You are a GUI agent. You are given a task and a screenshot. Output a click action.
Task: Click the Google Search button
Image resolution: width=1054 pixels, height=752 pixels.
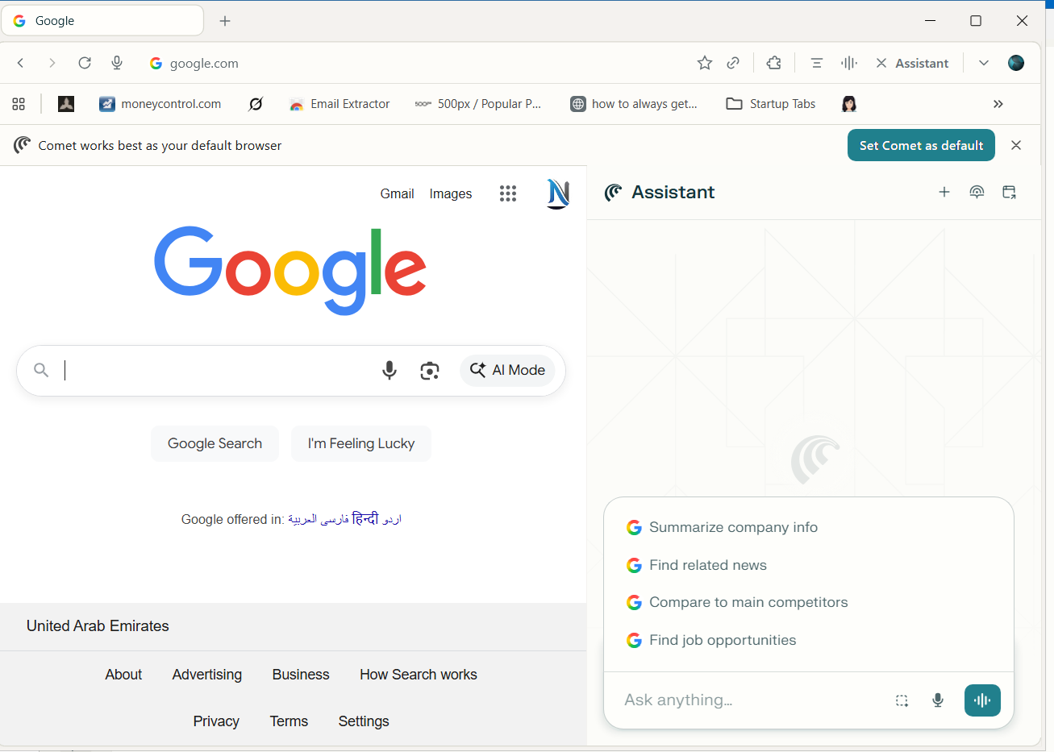pyautogui.click(x=215, y=443)
